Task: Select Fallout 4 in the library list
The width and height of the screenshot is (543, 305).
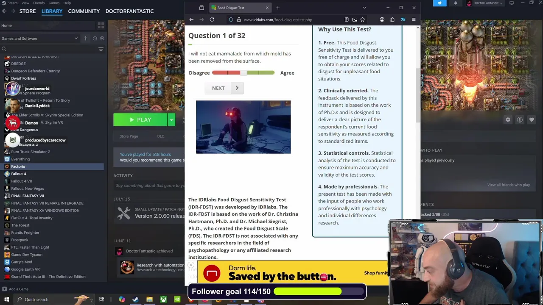Action: 18,174
